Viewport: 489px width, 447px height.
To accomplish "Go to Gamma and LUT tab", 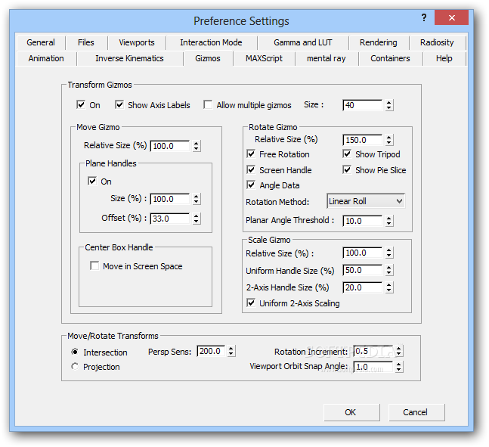I will pos(303,42).
